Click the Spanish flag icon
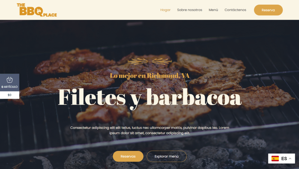This screenshot has width=299, height=169. click(x=275, y=158)
